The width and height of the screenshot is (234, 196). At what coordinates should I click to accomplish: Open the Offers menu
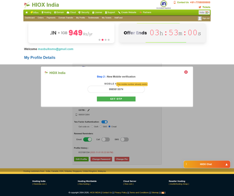(35, 13)
